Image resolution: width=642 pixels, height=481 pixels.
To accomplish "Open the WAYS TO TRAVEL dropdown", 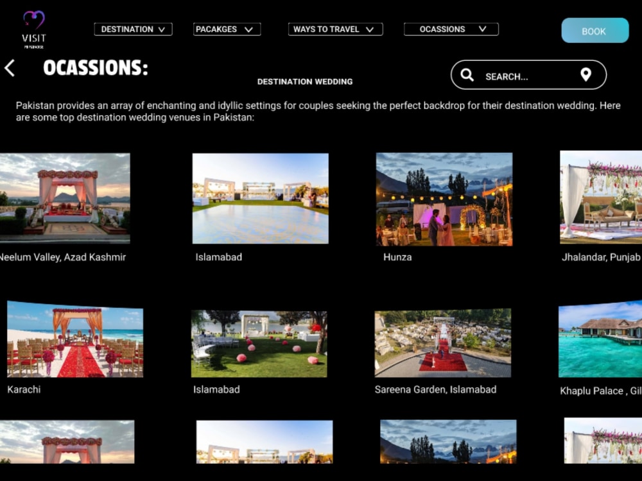I will click(x=335, y=30).
